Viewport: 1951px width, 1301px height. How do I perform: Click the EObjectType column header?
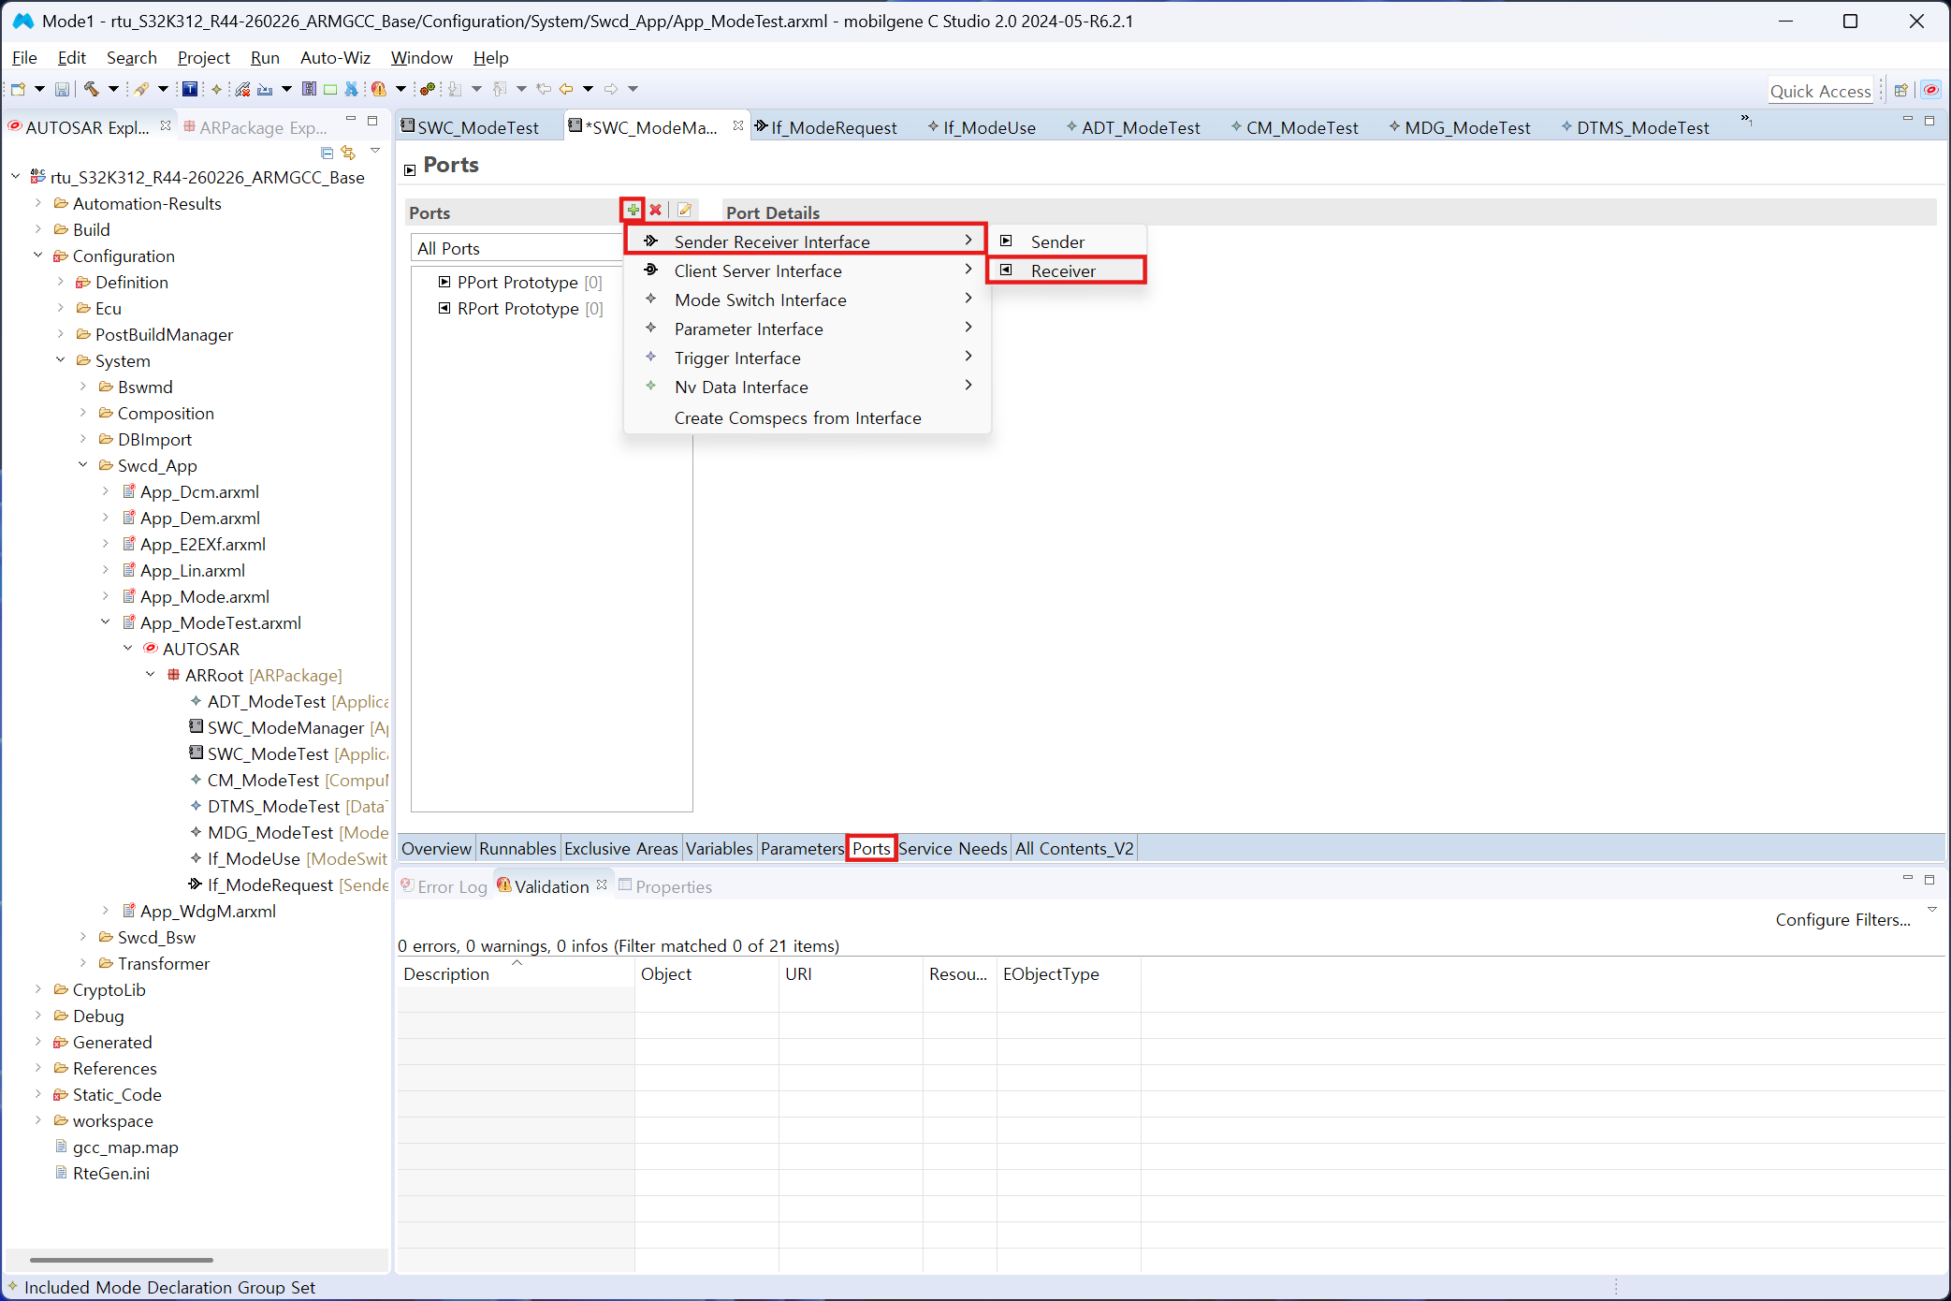(x=1068, y=973)
